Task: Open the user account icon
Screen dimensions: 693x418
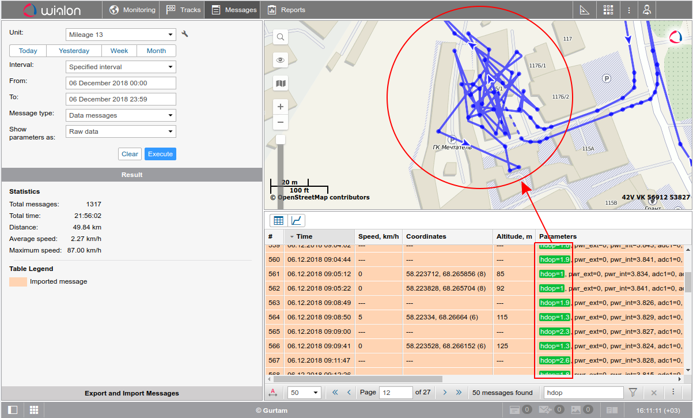Action: click(647, 10)
